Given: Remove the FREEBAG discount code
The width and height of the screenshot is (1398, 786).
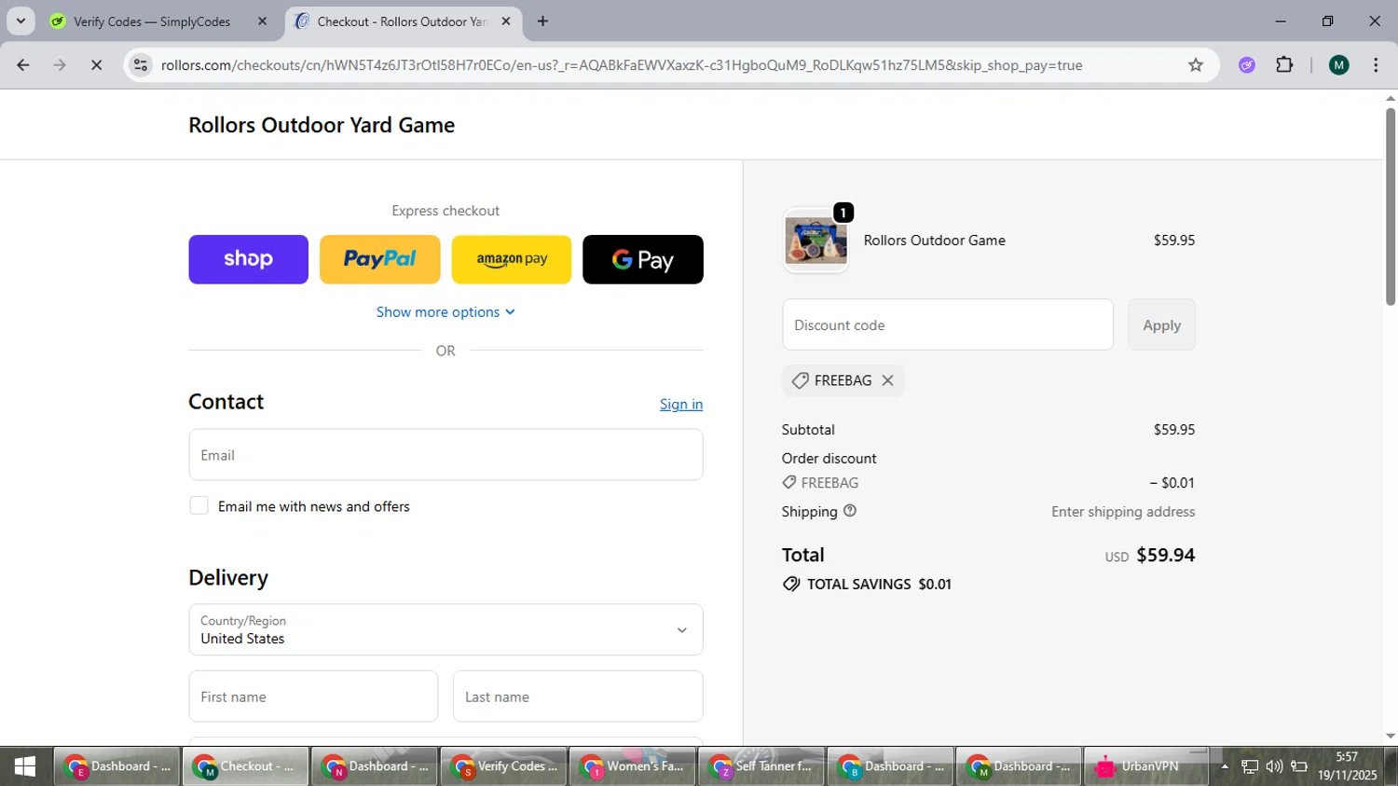Looking at the screenshot, I should tap(887, 380).
